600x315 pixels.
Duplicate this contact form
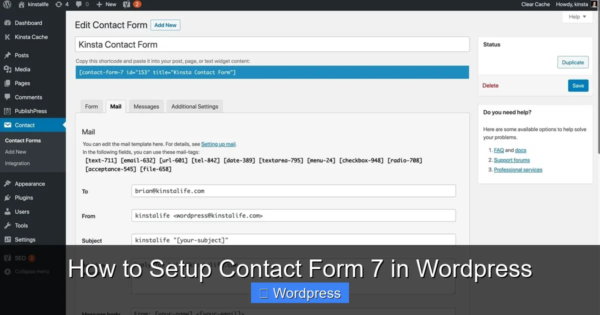(573, 62)
